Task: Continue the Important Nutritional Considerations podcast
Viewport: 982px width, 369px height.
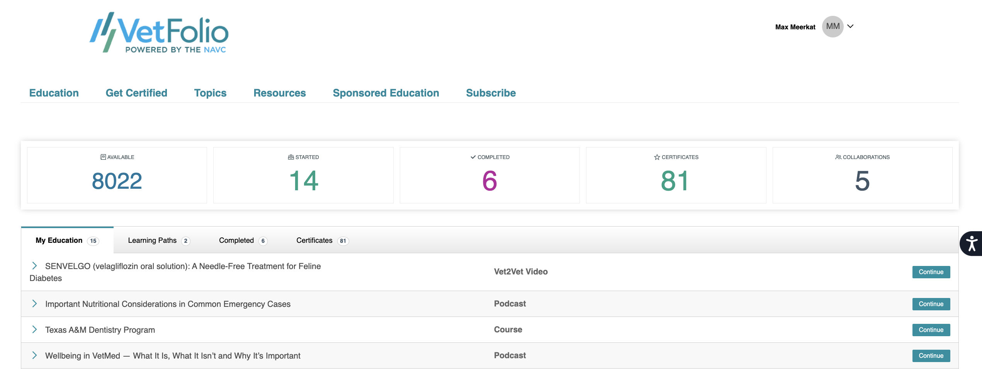Action: (x=931, y=304)
